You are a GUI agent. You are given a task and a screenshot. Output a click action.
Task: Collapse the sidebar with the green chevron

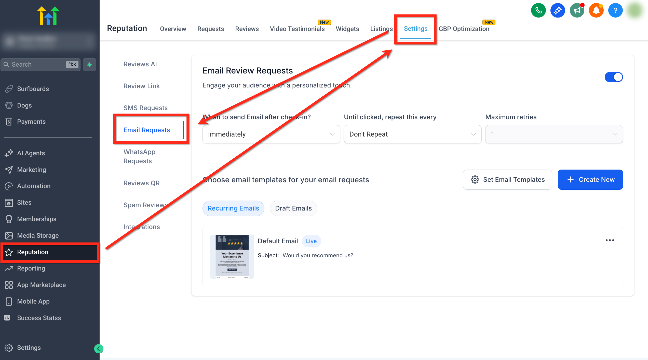coord(99,349)
